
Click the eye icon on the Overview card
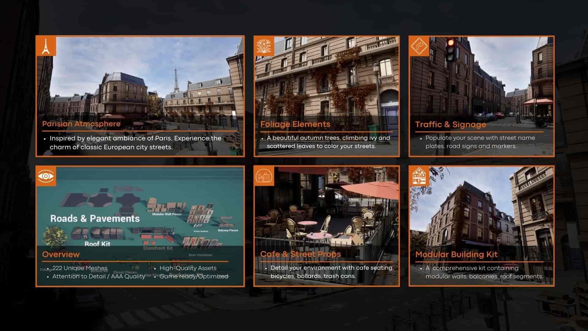(x=46, y=176)
